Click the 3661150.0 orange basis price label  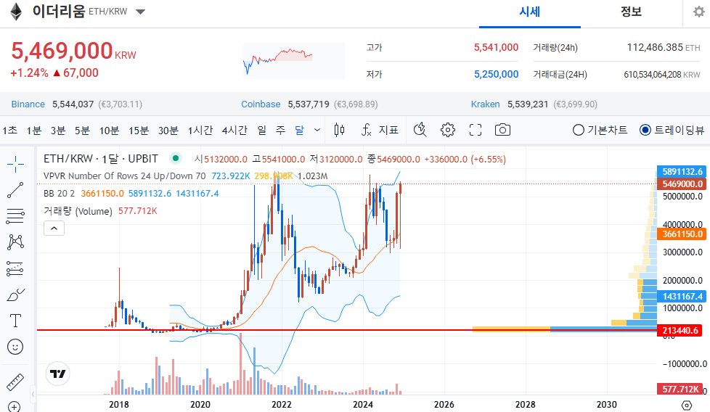tap(682, 234)
